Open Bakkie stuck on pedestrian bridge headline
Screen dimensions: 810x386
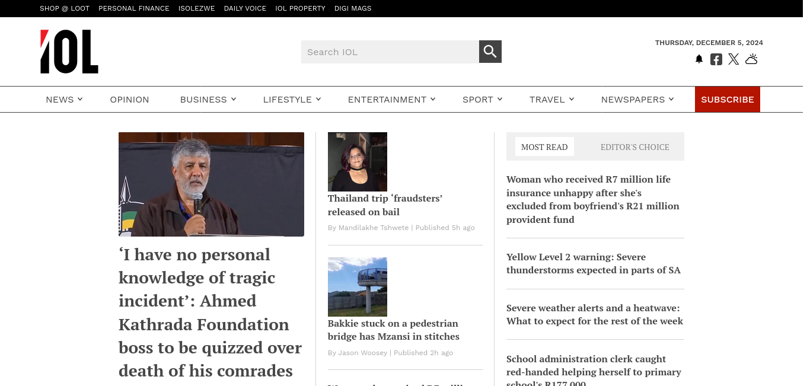click(x=394, y=330)
